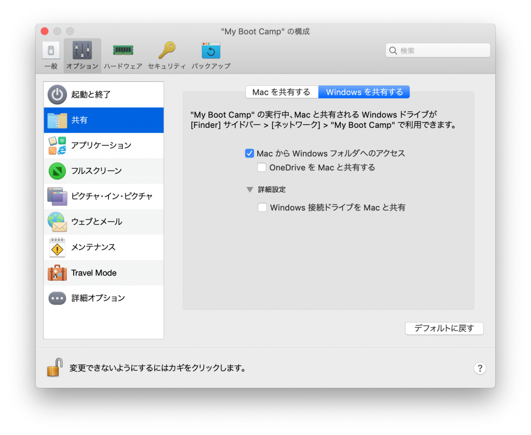531x435 pixels.
Task: Enable Windows 接続ドライブを Mac と共有 checkbox
Action: pos(262,207)
